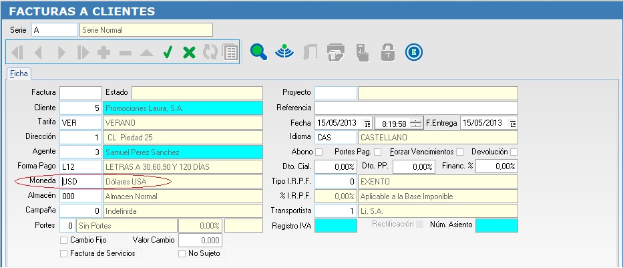Click the printer icon

click(336, 52)
